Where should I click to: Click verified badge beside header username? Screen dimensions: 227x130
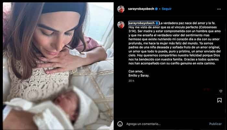[x=156, y=9]
